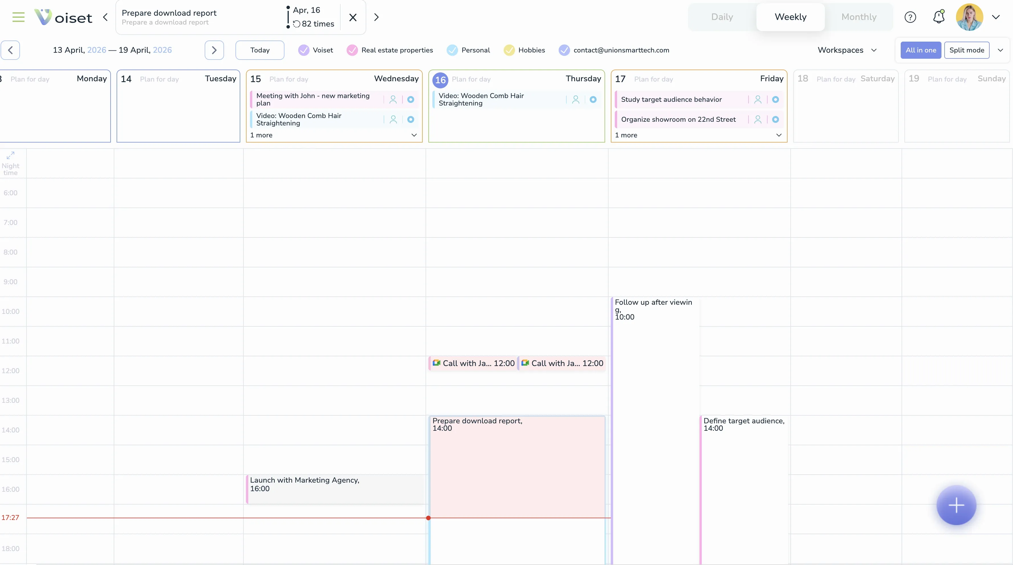Open the help question mark icon
Screen dimensions: 1013x565
(x=911, y=17)
